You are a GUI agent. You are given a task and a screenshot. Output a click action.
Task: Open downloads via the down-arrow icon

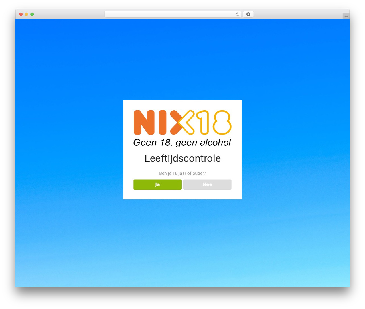[x=248, y=14]
